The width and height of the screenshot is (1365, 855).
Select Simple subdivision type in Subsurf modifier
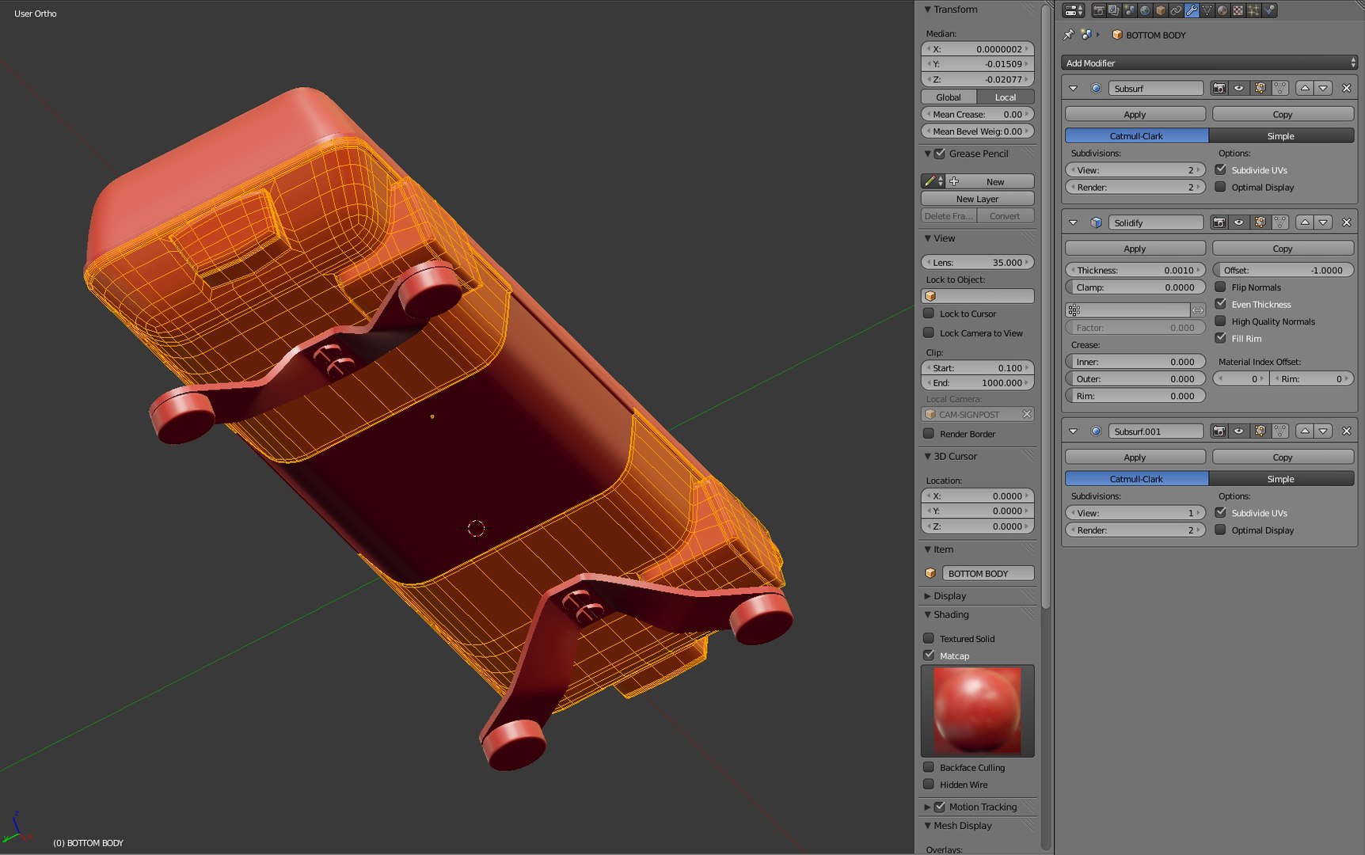(1281, 136)
